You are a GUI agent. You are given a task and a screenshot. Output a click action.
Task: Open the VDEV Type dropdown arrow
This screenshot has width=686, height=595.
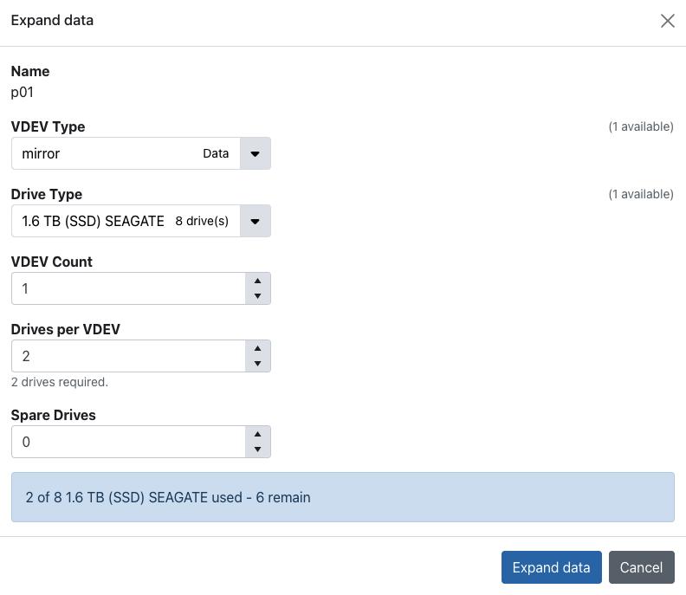255,153
